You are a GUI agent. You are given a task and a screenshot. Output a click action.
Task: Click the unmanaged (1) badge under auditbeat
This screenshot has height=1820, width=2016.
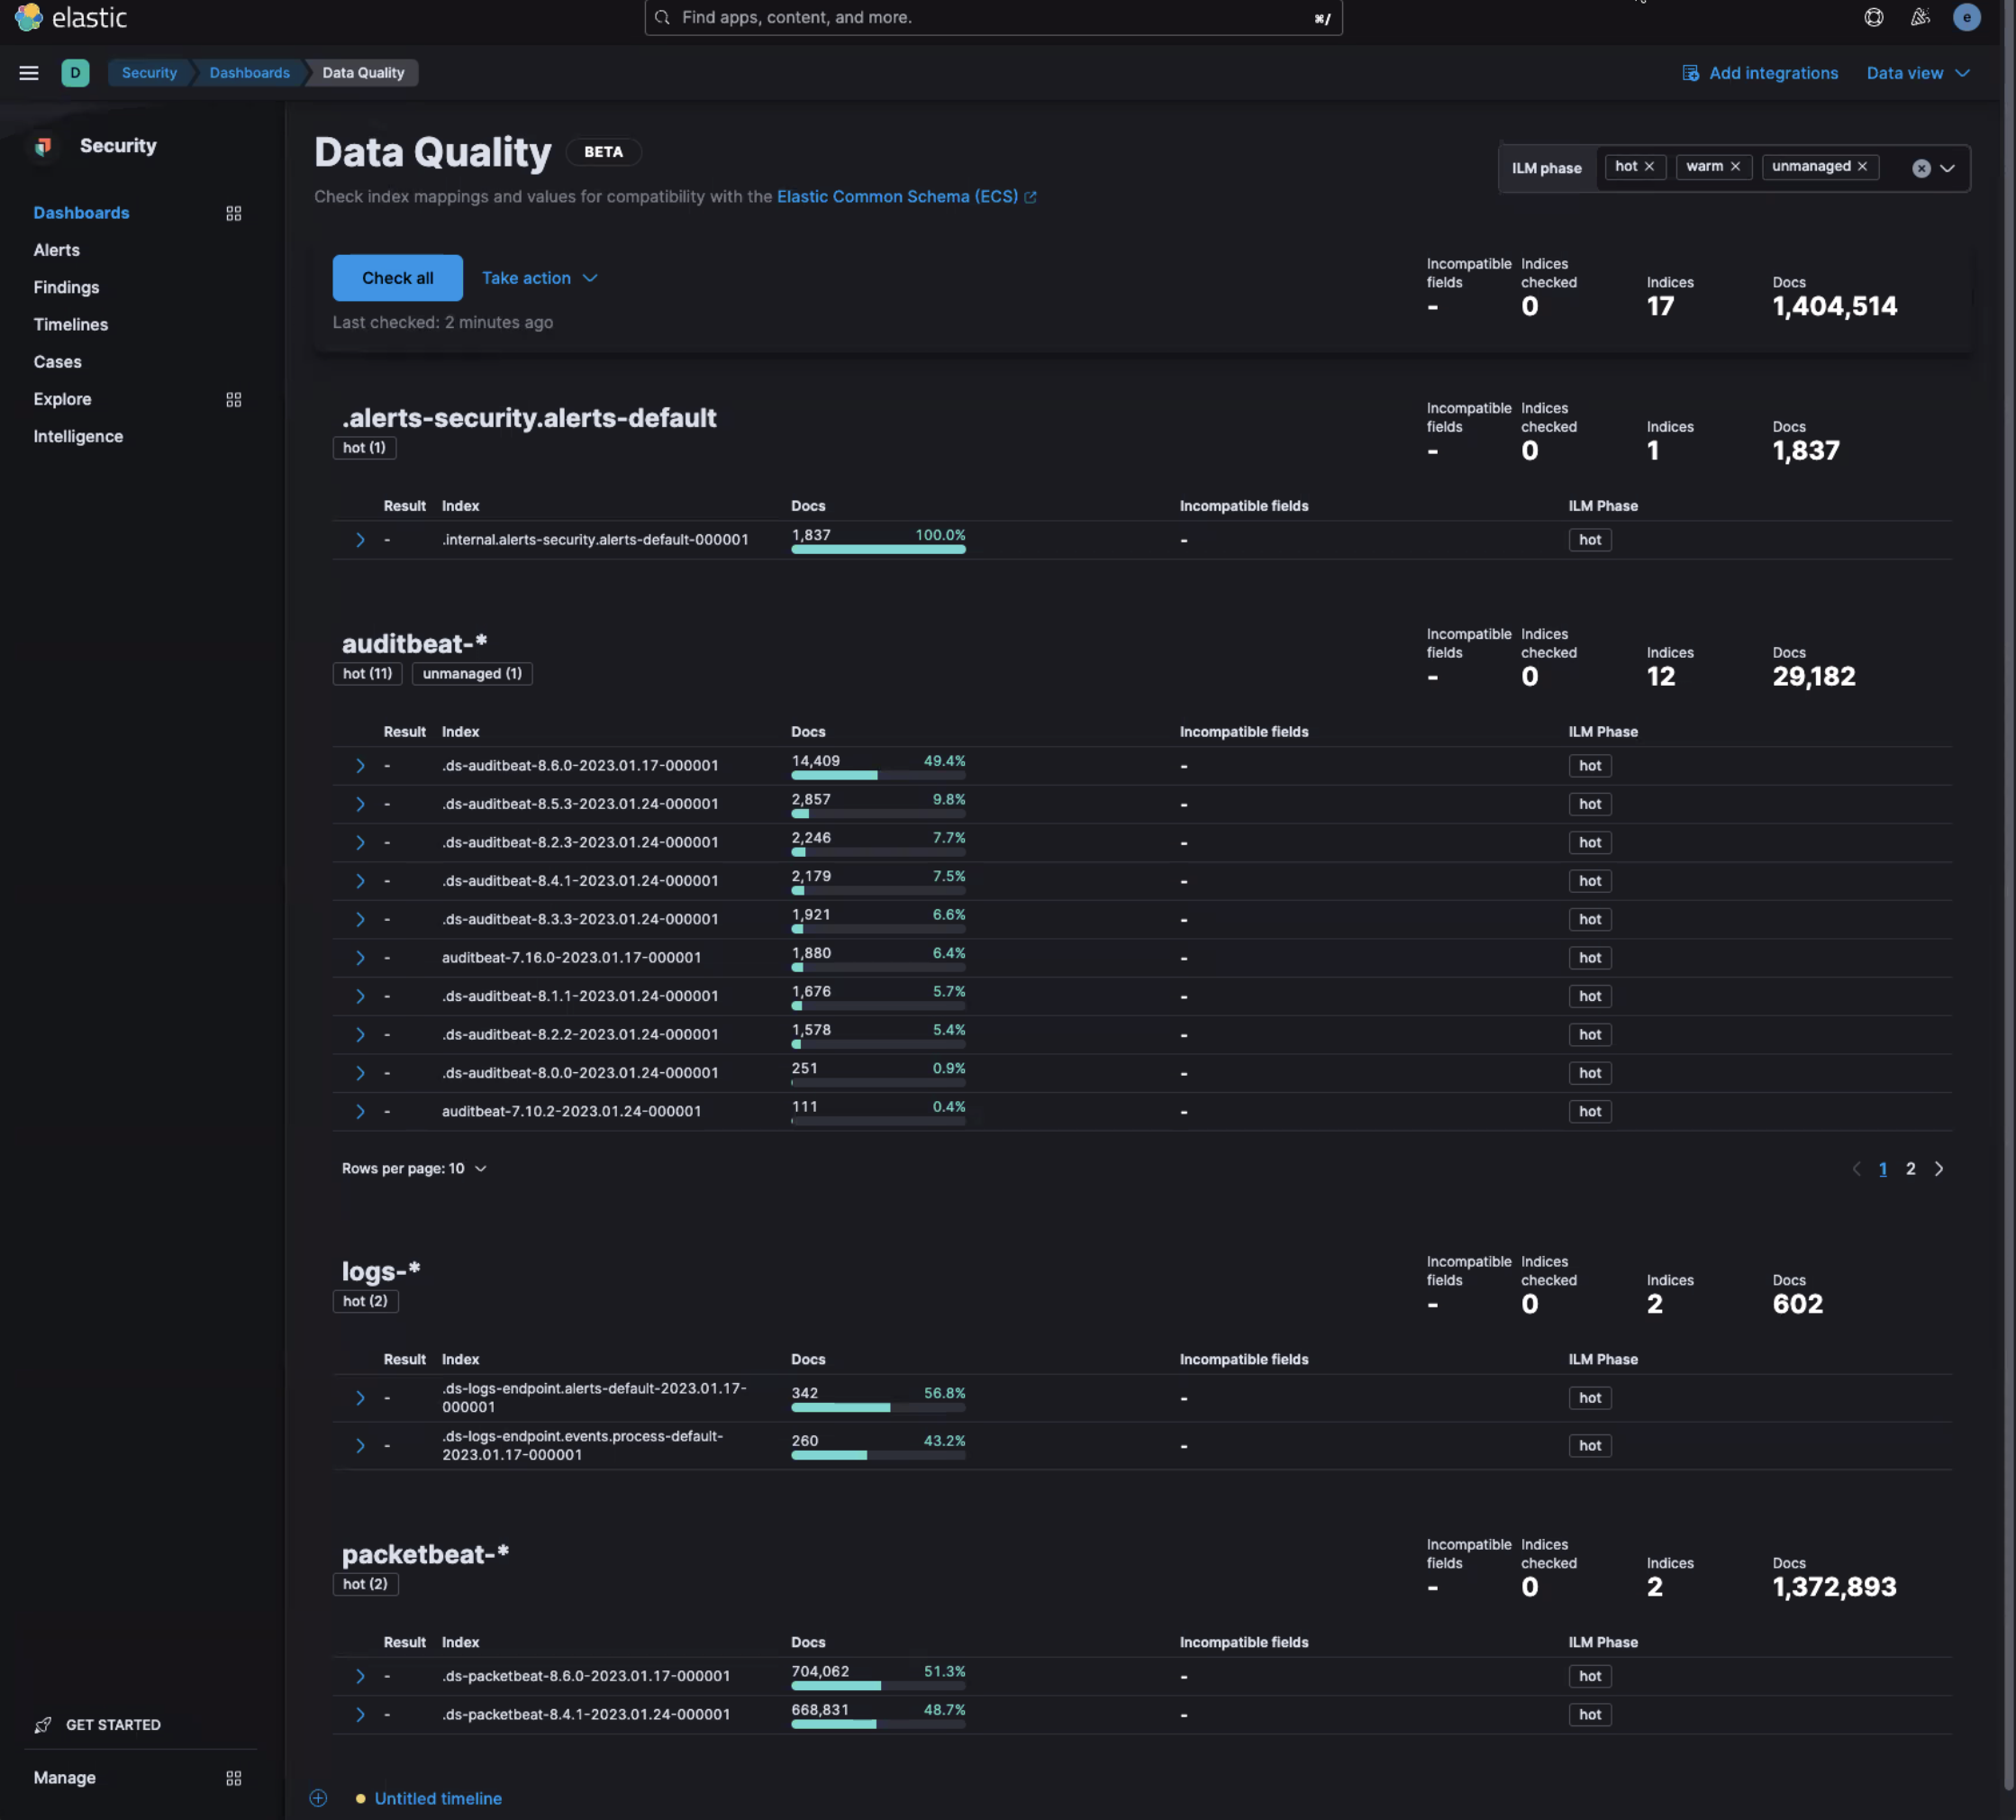click(472, 674)
